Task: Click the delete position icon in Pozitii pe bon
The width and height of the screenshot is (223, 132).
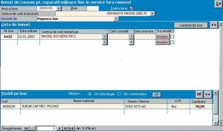Action: (x=199, y=94)
